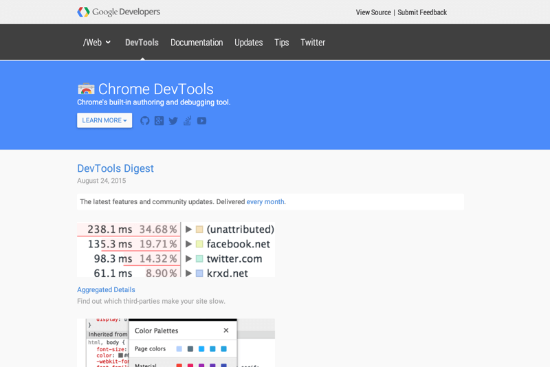This screenshot has height=367, width=550.
Task: Click the Chrome DevTools heading
Action: [156, 89]
